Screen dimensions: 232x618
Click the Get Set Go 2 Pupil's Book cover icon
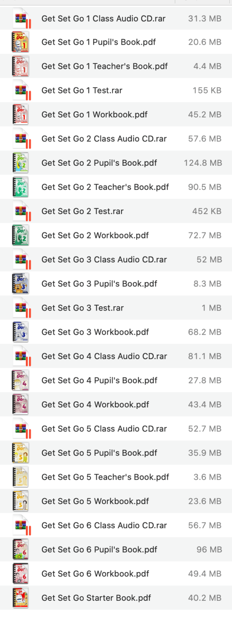point(21,163)
